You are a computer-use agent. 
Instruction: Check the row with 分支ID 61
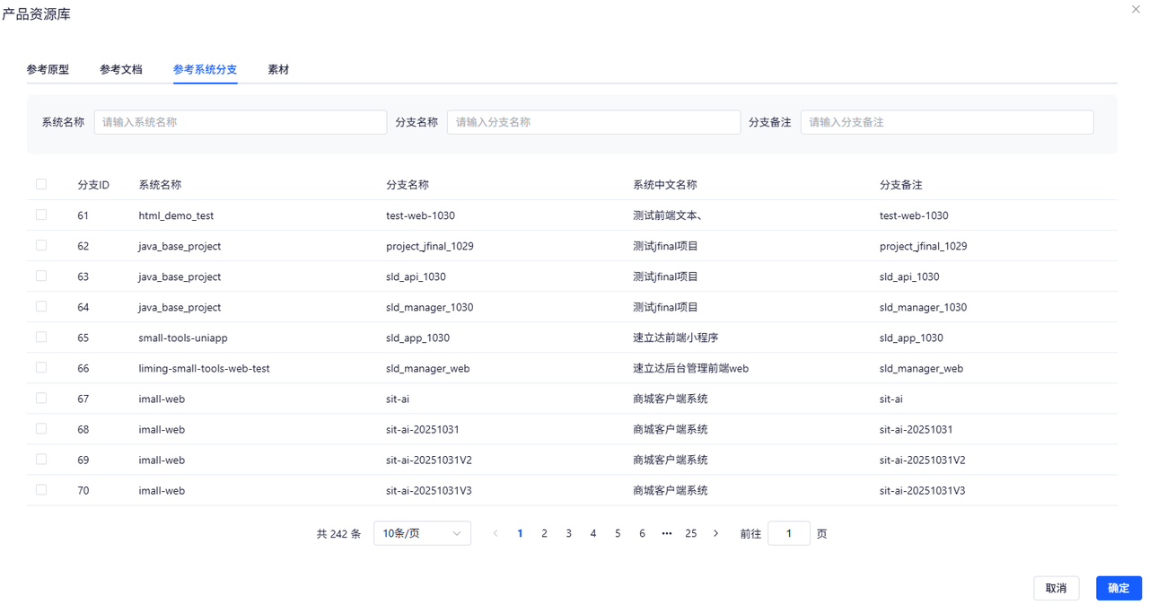click(x=41, y=215)
